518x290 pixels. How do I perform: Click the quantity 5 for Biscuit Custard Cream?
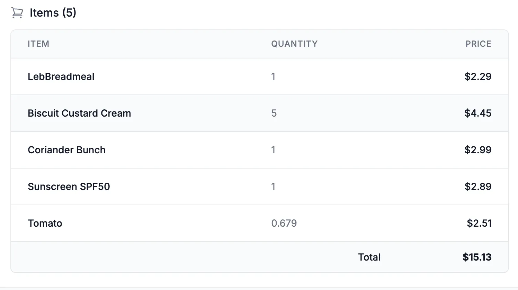(x=273, y=113)
